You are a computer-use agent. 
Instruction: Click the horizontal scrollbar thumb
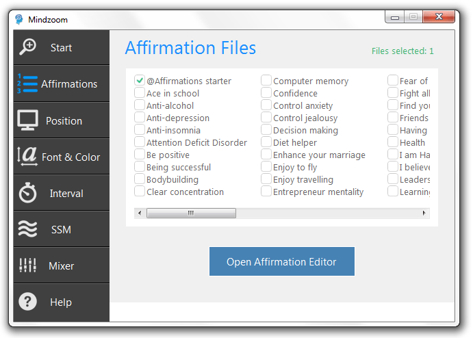tap(191, 213)
